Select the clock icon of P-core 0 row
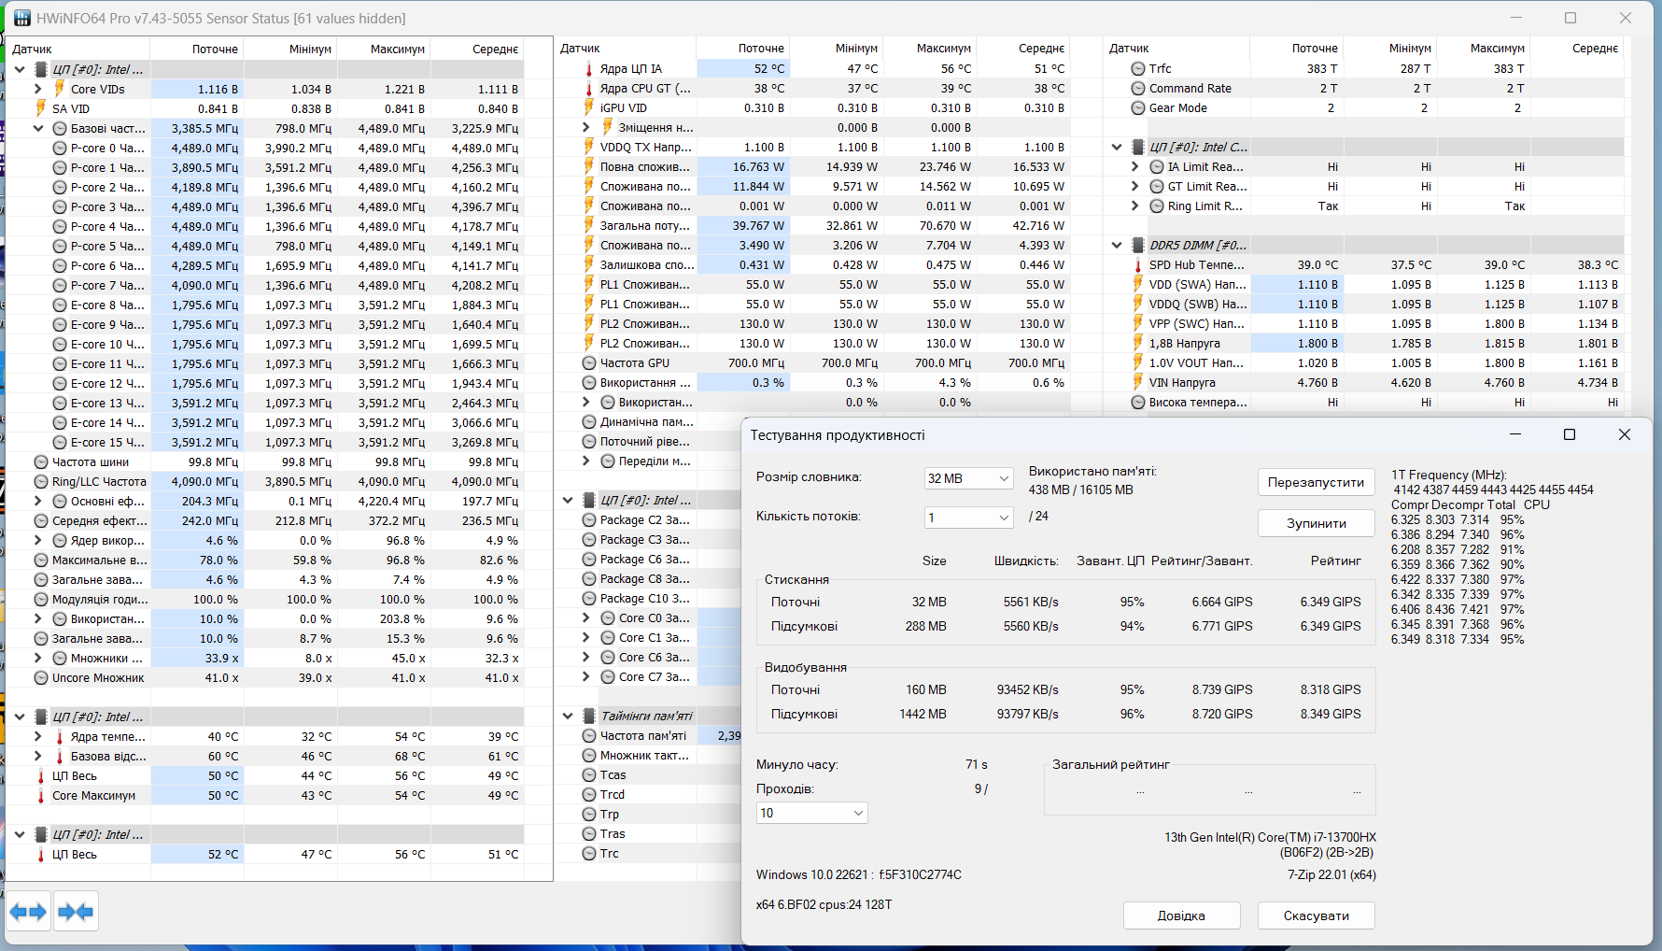This screenshot has height=951, width=1662. (x=60, y=148)
